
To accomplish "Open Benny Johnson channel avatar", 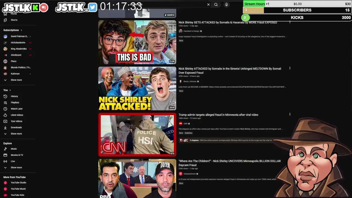I will 180,81.
